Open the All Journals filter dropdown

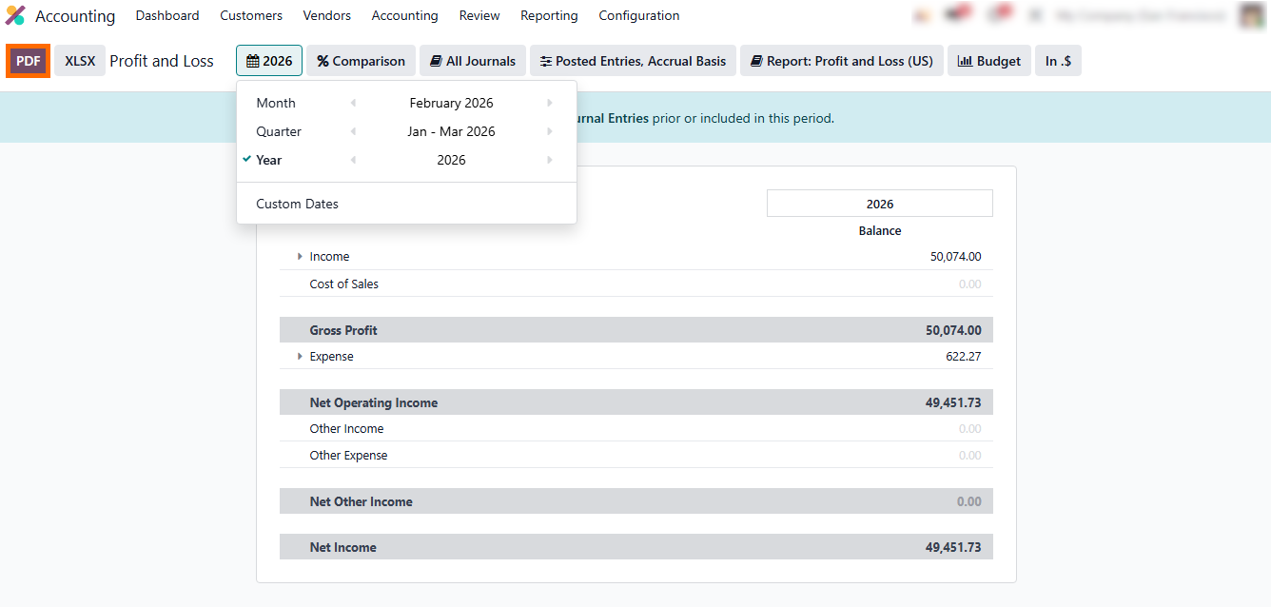tap(473, 61)
